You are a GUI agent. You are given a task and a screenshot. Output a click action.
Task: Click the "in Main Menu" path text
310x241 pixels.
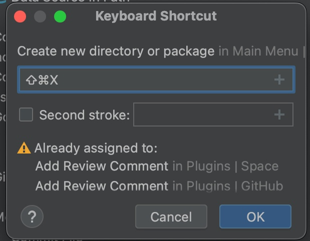[x=258, y=51]
